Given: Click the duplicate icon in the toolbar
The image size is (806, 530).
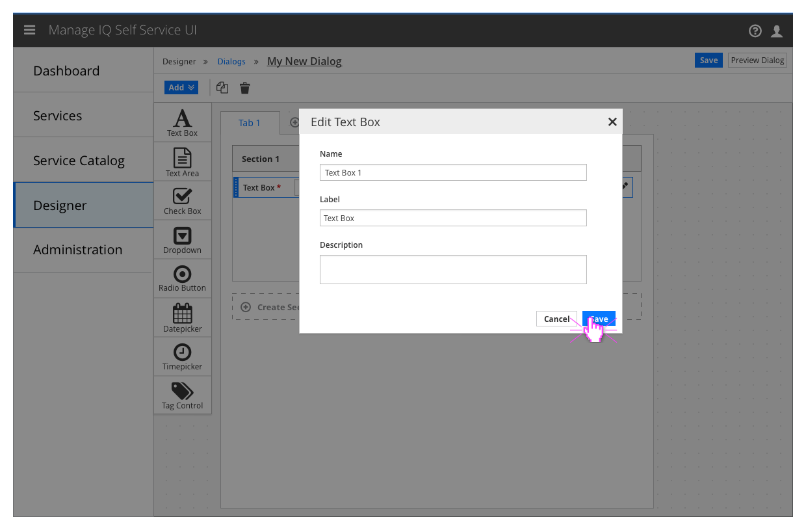Looking at the screenshot, I should (222, 87).
